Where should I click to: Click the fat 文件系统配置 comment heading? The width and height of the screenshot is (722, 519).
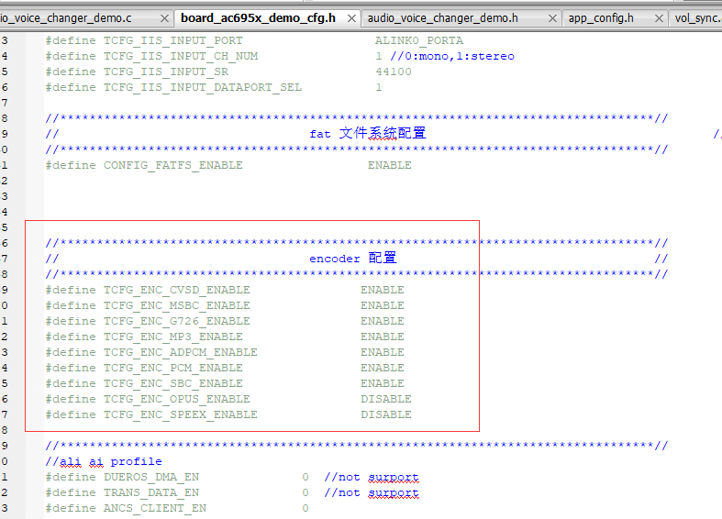point(368,134)
